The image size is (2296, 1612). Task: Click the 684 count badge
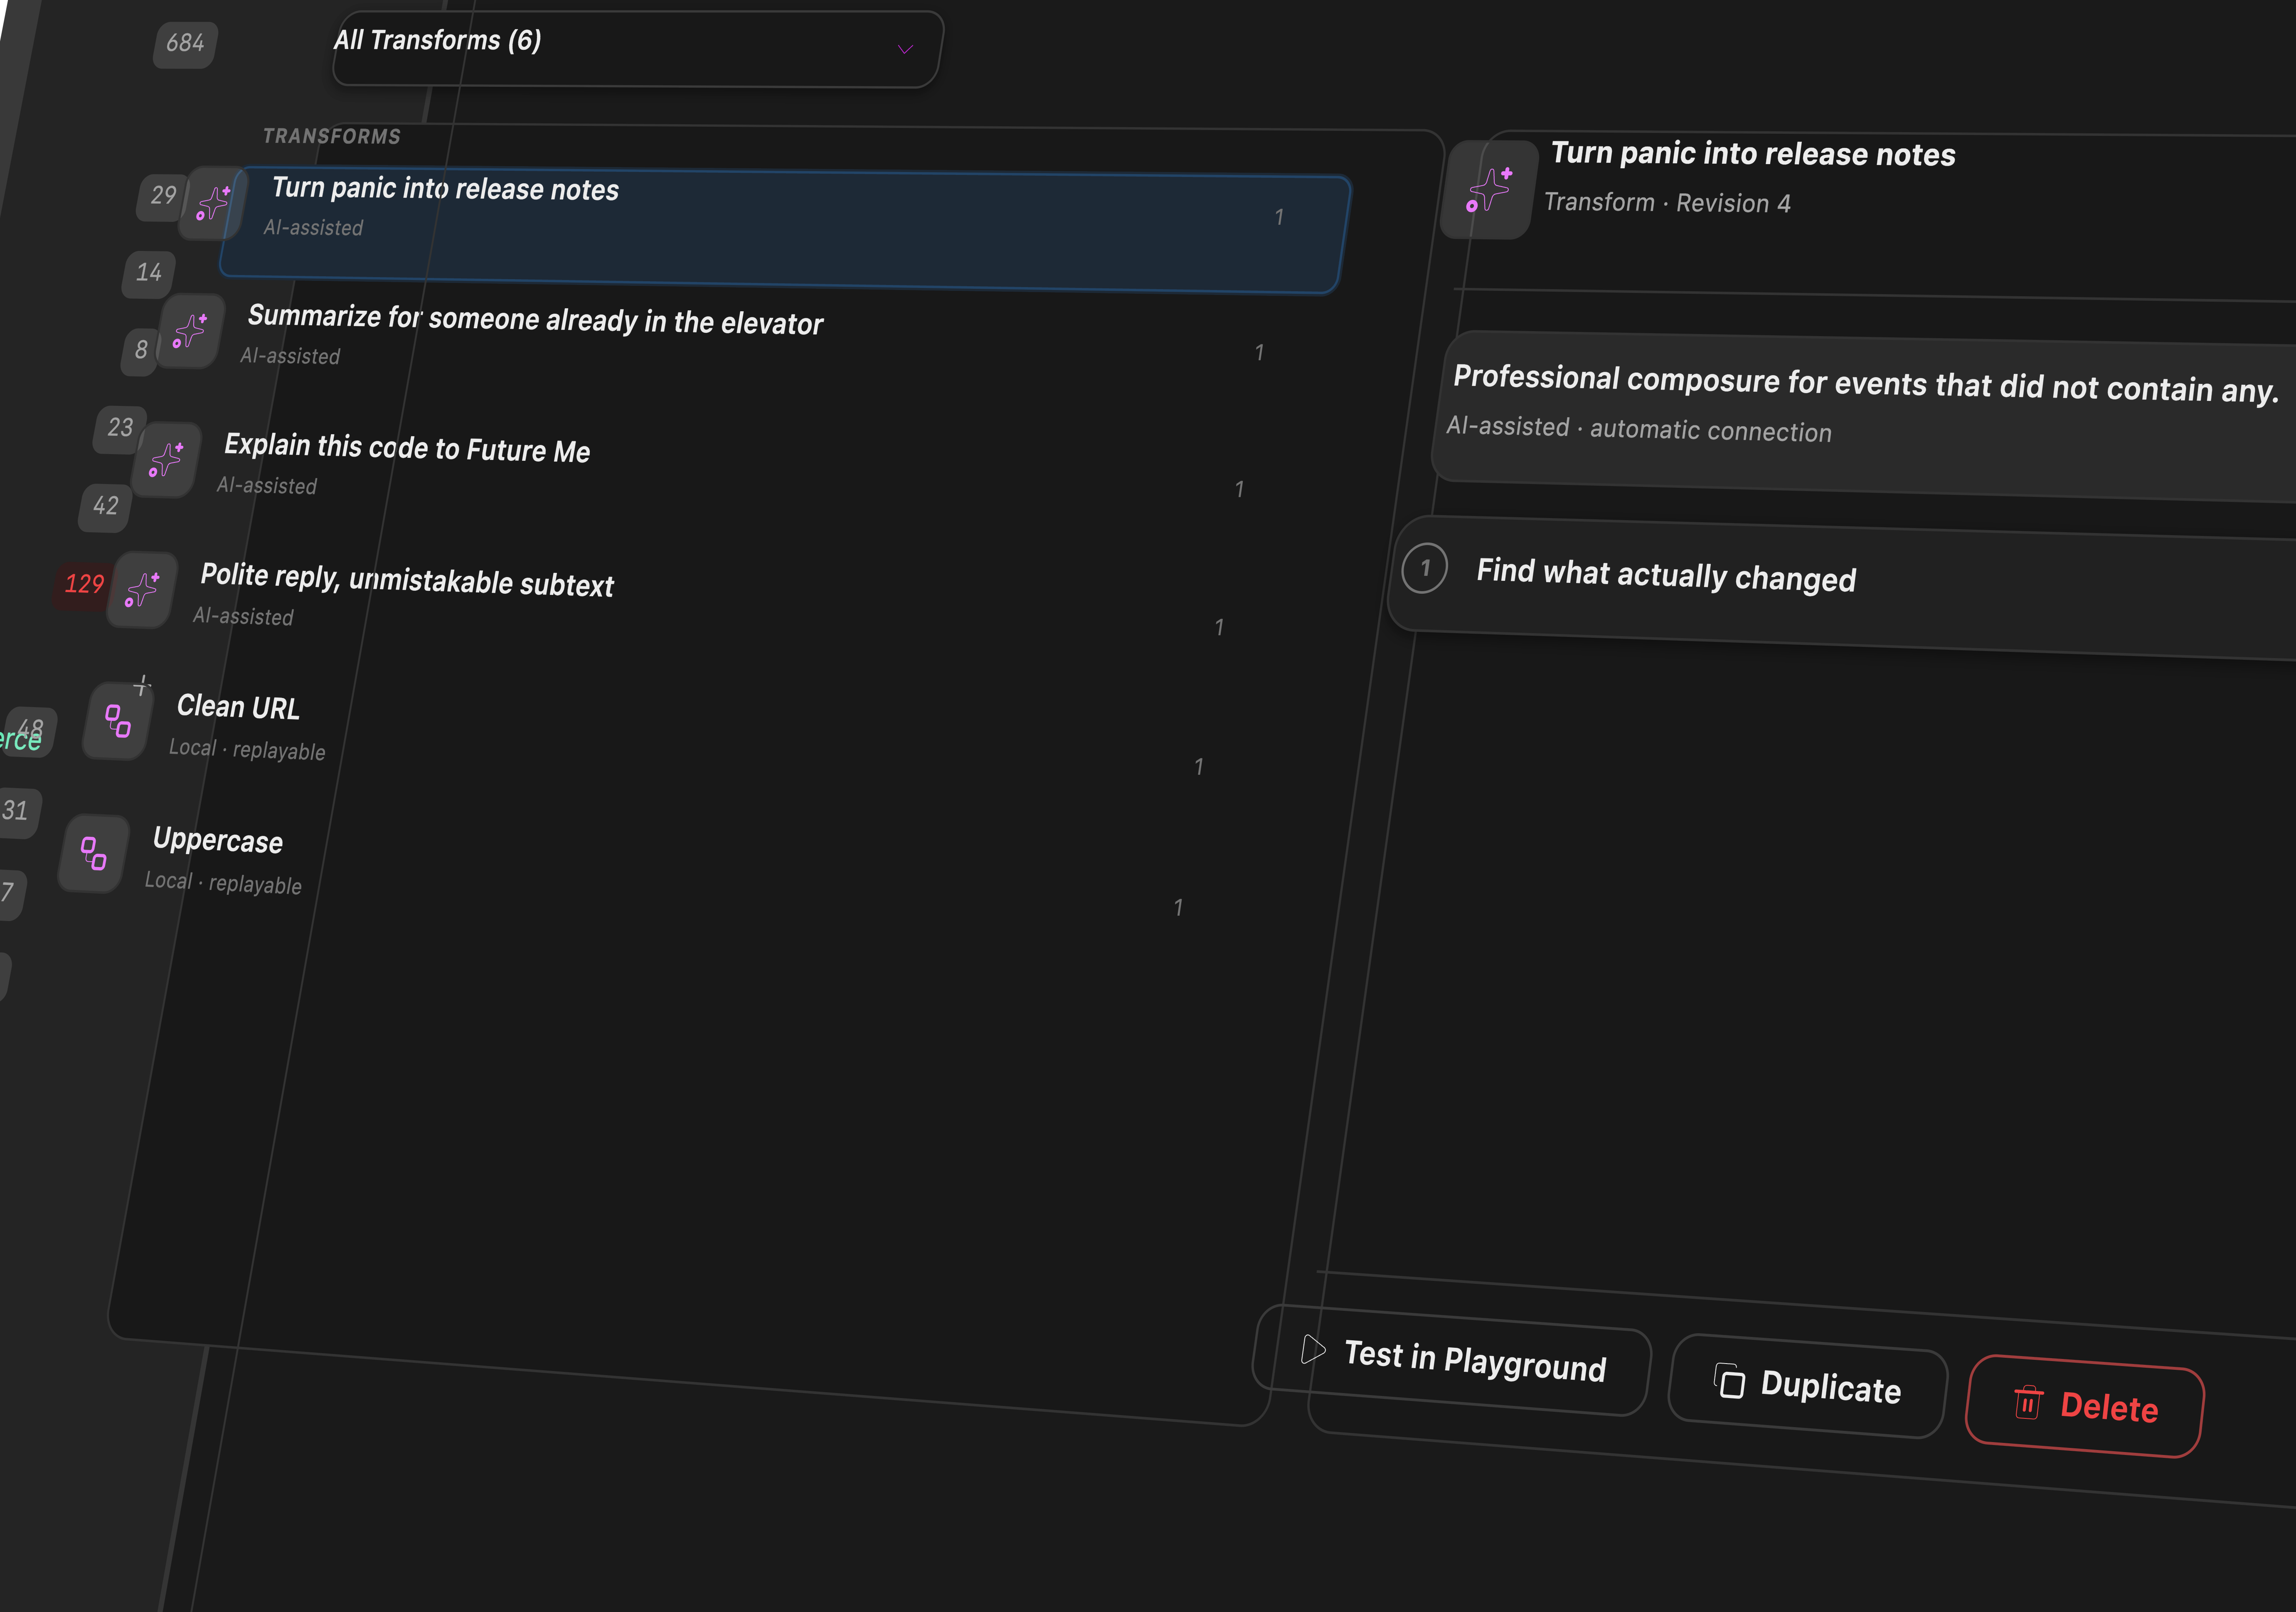(185, 44)
